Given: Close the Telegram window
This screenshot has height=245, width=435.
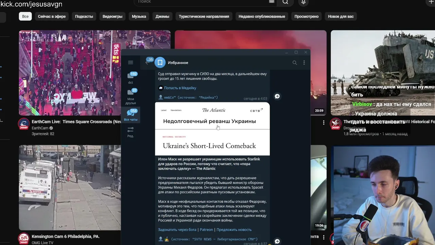Looking at the screenshot, I should pos(306,52).
